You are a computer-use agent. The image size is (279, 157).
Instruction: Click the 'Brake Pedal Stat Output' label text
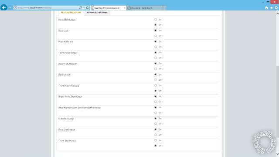point(70,97)
